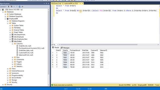Expand the Database Snapshots folder

pyautogui.click(x=5, y=16)
